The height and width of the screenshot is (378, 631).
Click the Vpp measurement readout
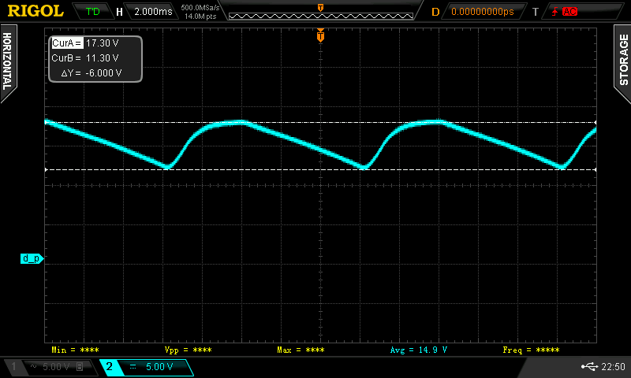tap(188, 350)
